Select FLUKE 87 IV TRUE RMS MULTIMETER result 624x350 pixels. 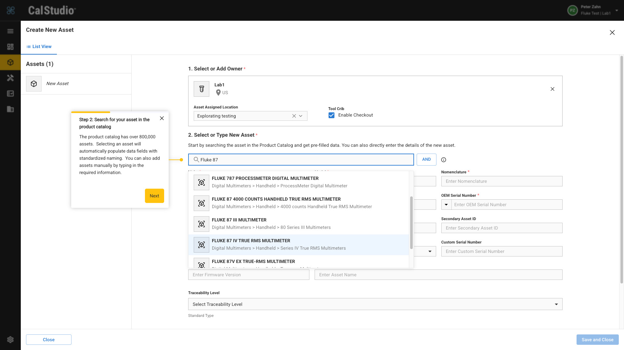pos(299,245)
